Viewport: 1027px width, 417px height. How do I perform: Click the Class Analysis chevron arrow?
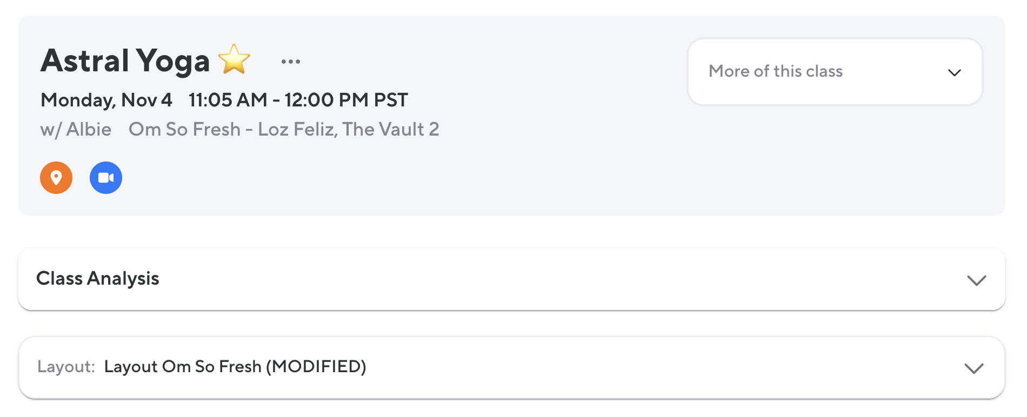tap(976, 280)
